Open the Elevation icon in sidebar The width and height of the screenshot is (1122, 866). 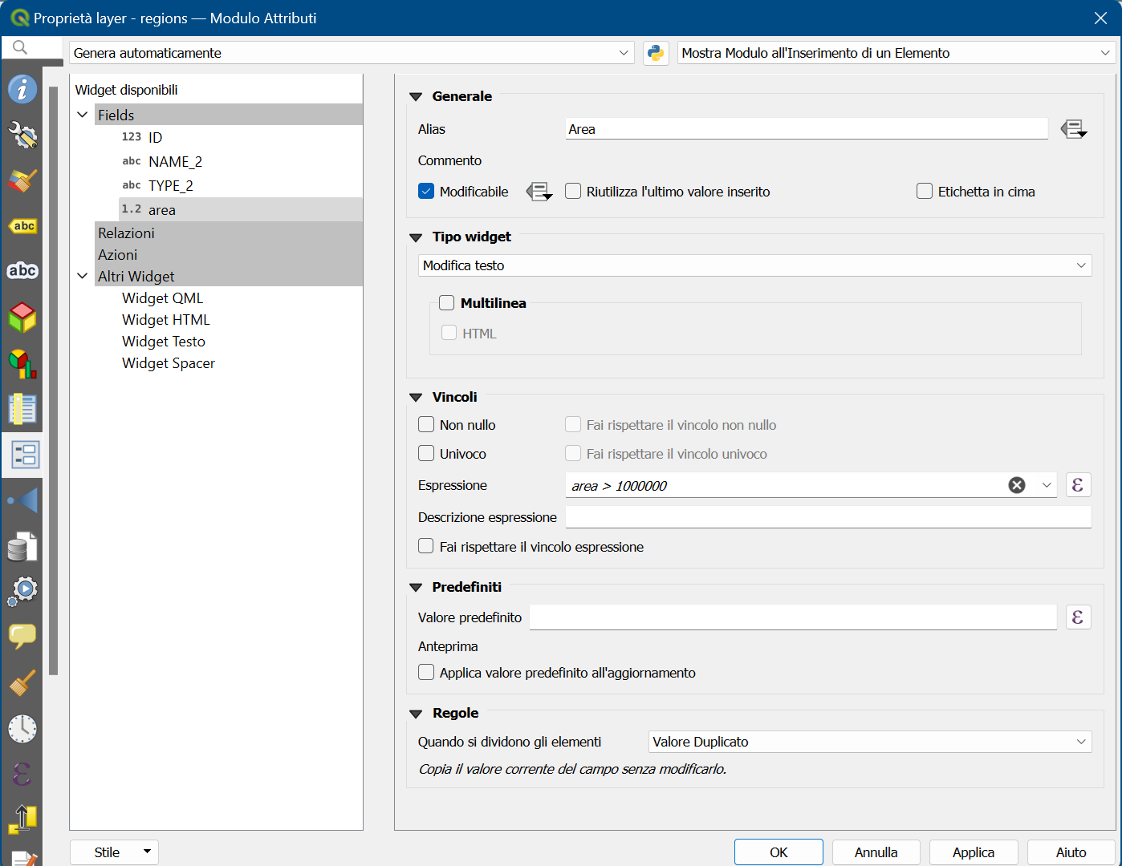pos(22,819)
